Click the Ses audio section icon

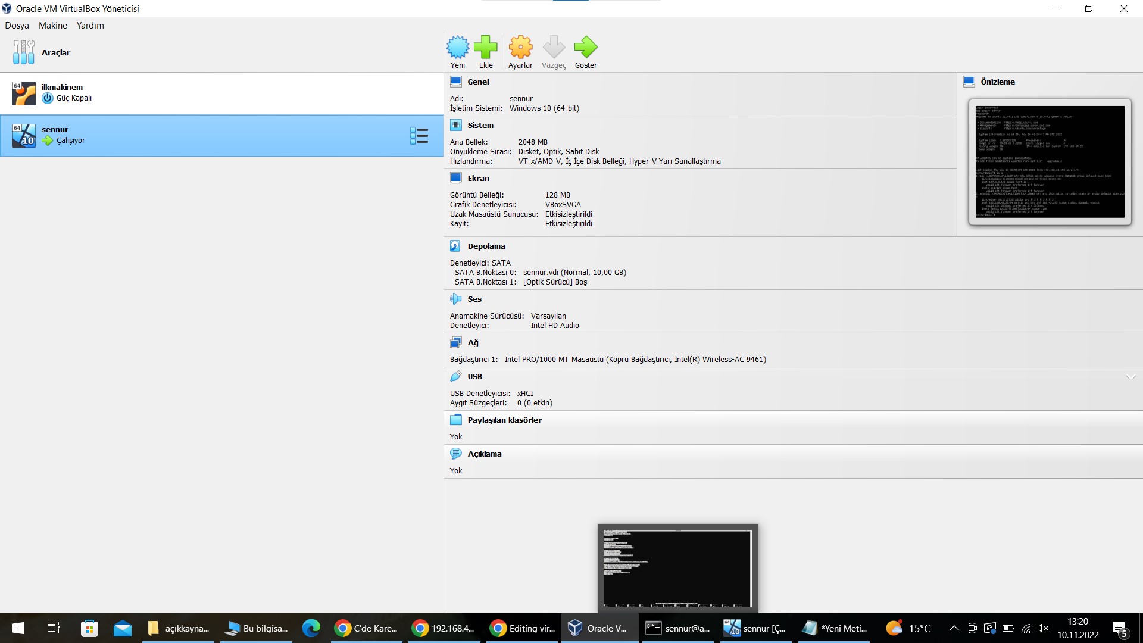[x=455, y=299]
